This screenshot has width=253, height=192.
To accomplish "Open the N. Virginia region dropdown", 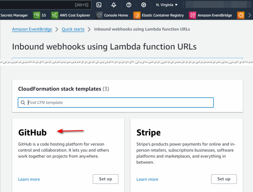I will 167,5.
